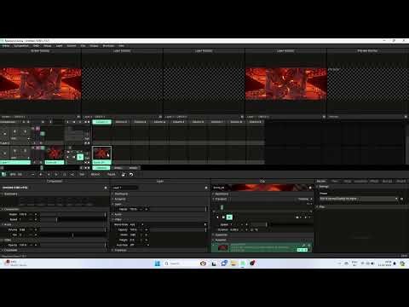This screenshot has width=409, height=307.
Task: Expand the Crossfader section in the Composition panel
Action: pos(11,250)
